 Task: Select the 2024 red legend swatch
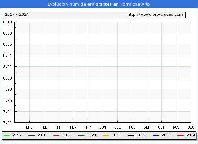tap(181, 135)
